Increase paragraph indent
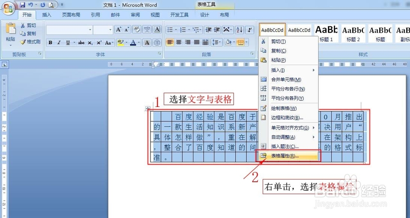The height and width of the screenshot is (218, 410). 217,30
